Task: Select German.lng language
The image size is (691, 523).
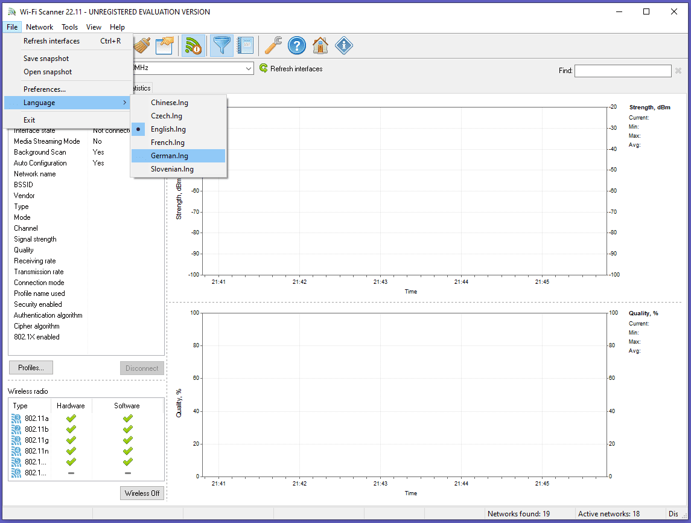Action: pos(179,156)
